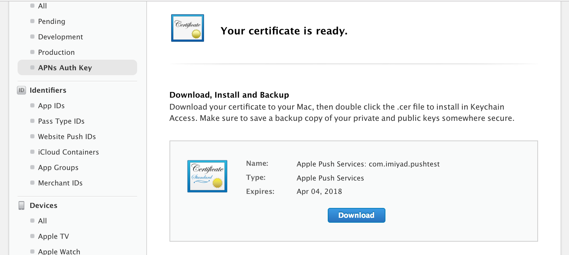Open Website Push IDs

coord(67,137)
